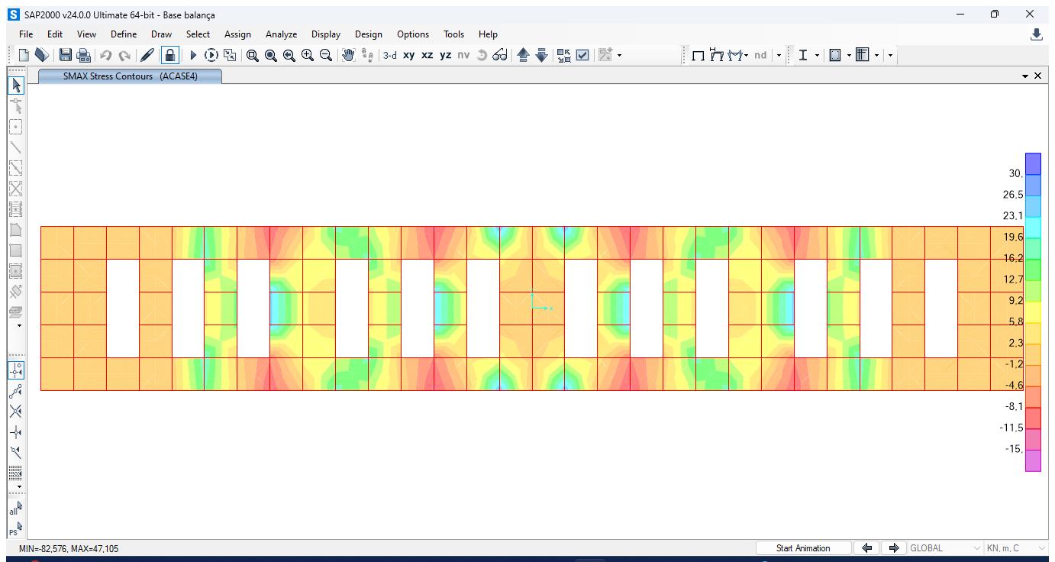Click the 3-d view button
Image resolution: width=1055 pixels, height=562 pixels.
pos(389,55)
